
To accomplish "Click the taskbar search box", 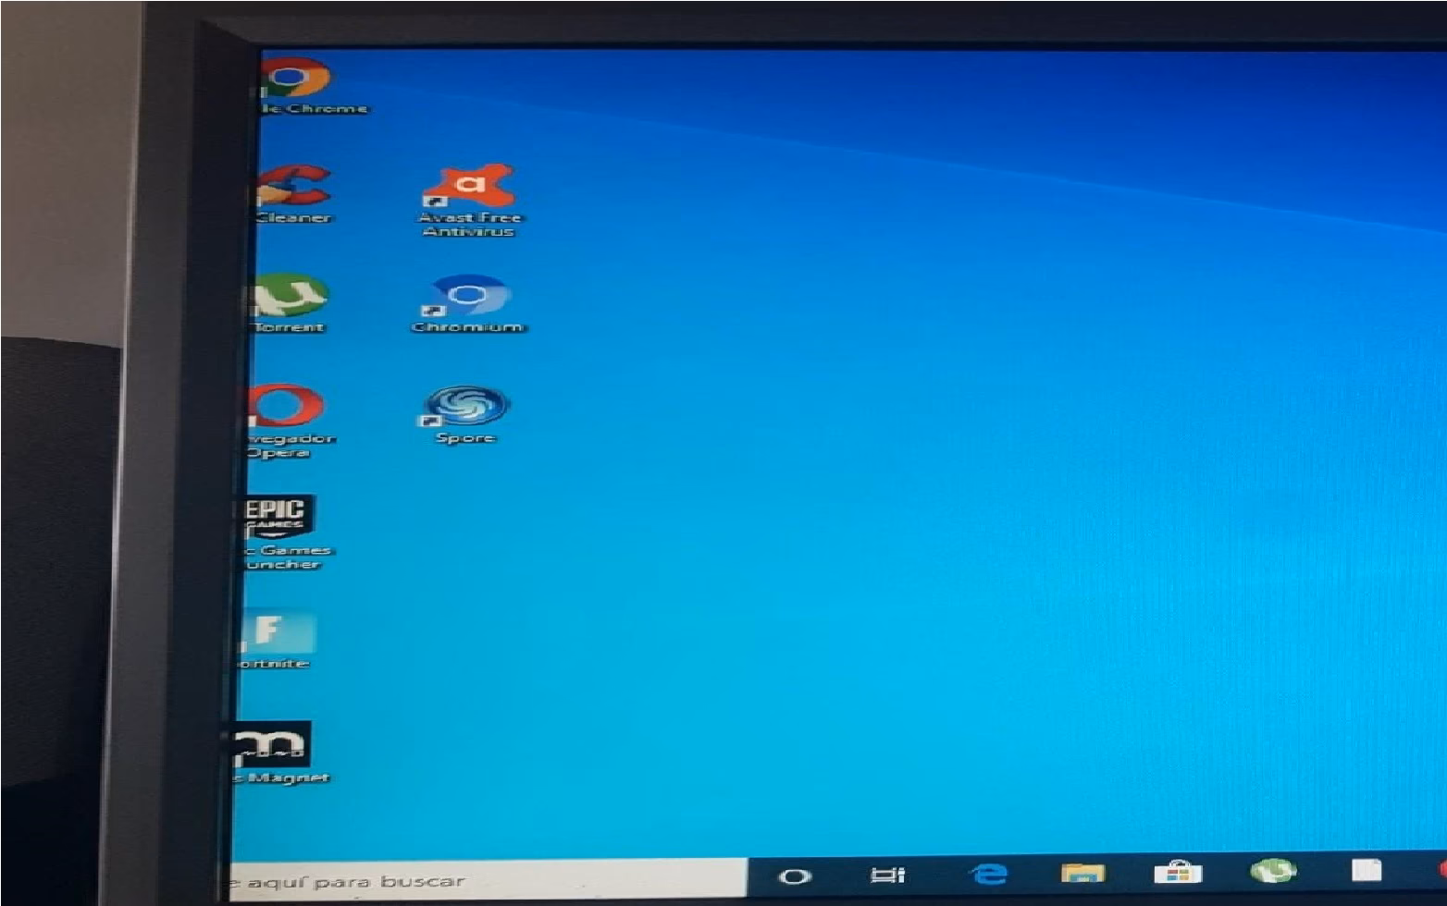I will pos(488,881).
